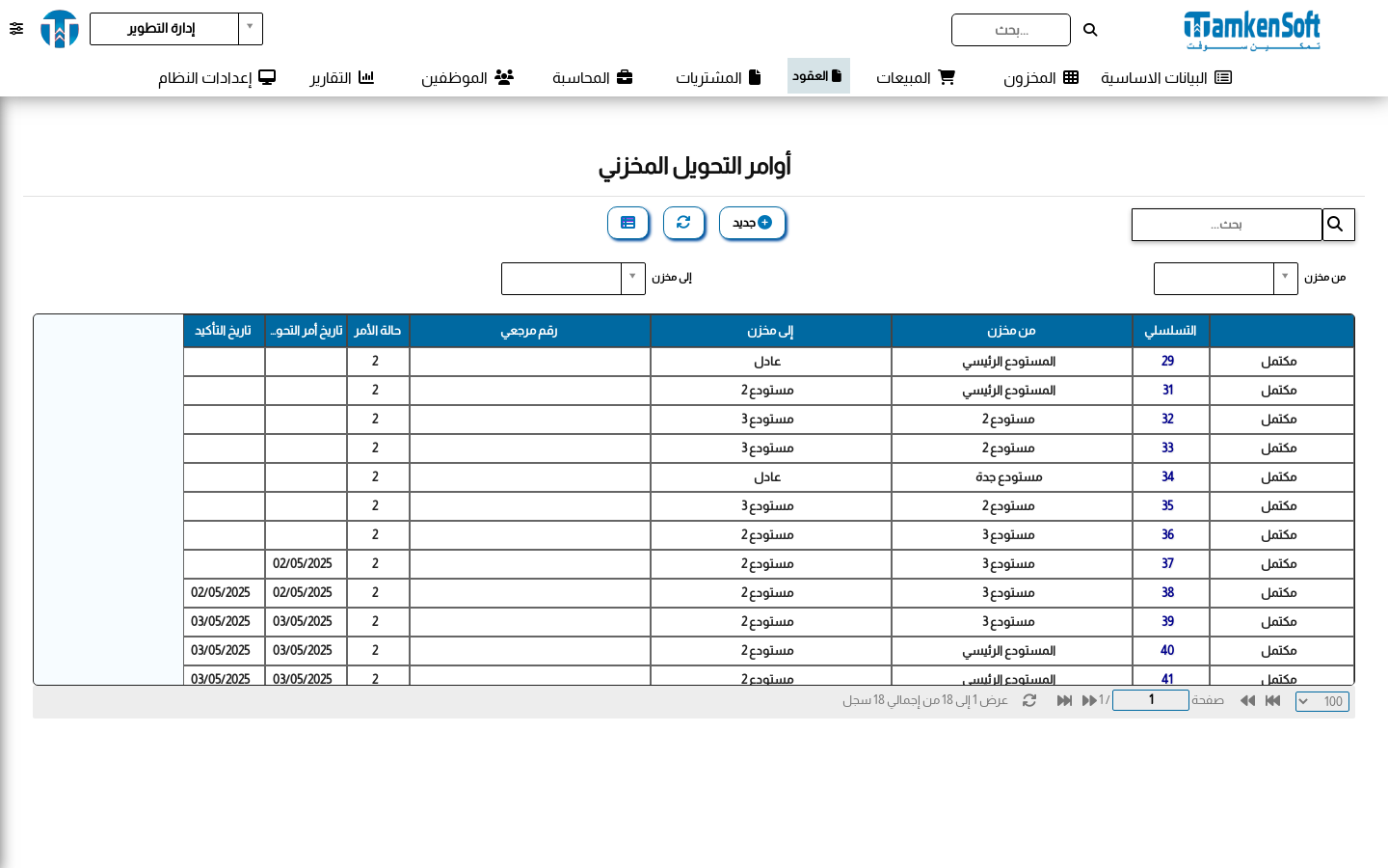Open the البيانات الاساسية menu
The height and width of the screenshot is (868, 1388).
[x=1166, y=77]
